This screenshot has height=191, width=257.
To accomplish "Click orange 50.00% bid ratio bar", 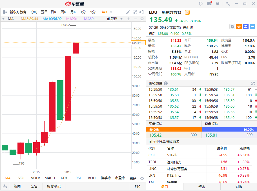I will pyautogui.click(x=174, y=130).
